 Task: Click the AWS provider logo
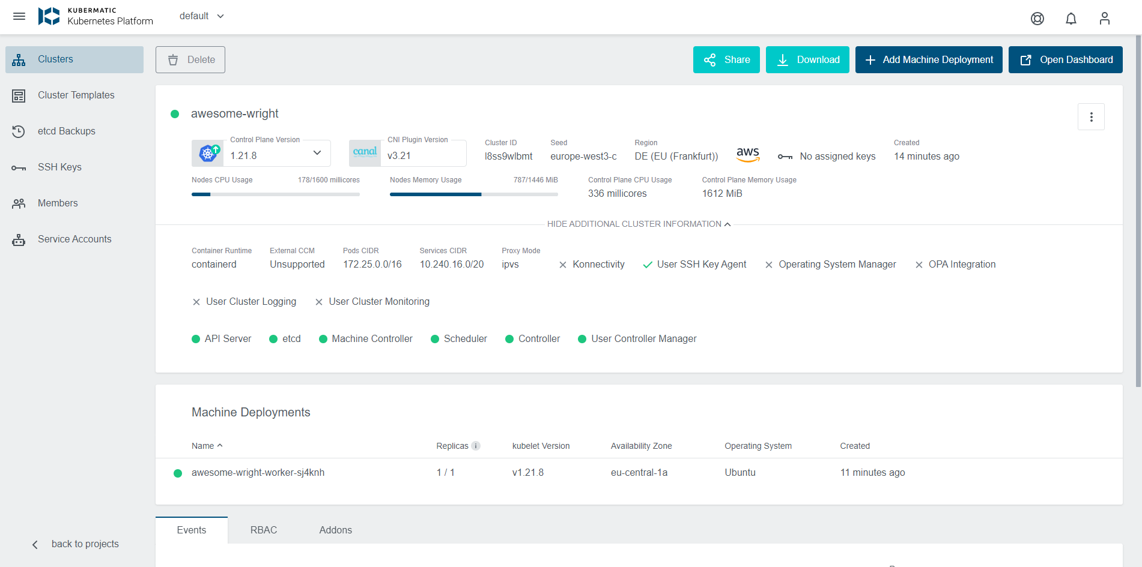(748, 155)
